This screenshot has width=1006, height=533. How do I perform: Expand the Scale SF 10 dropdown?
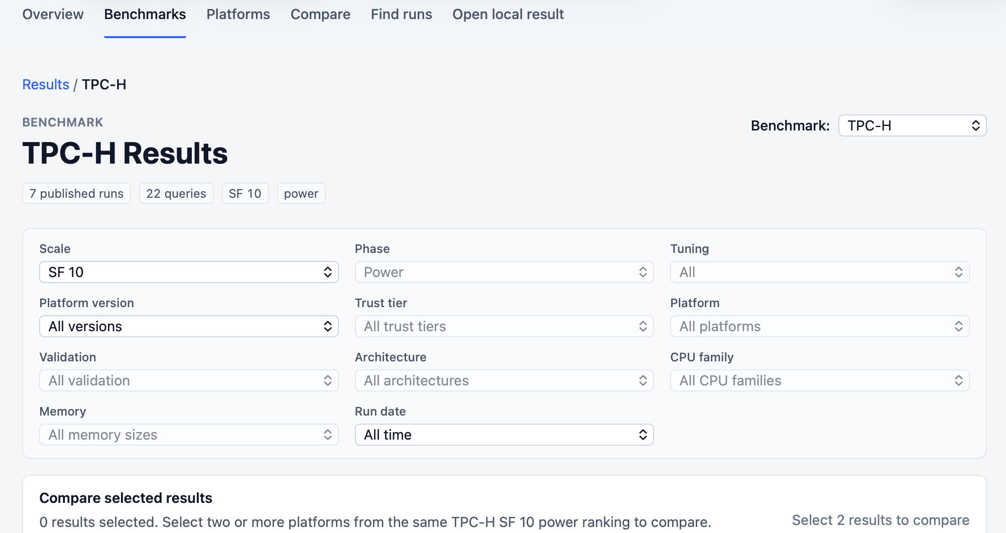189,272
